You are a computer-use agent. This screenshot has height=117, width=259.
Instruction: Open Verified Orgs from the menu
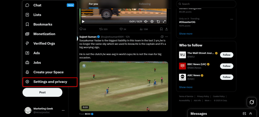pos(50,43)
